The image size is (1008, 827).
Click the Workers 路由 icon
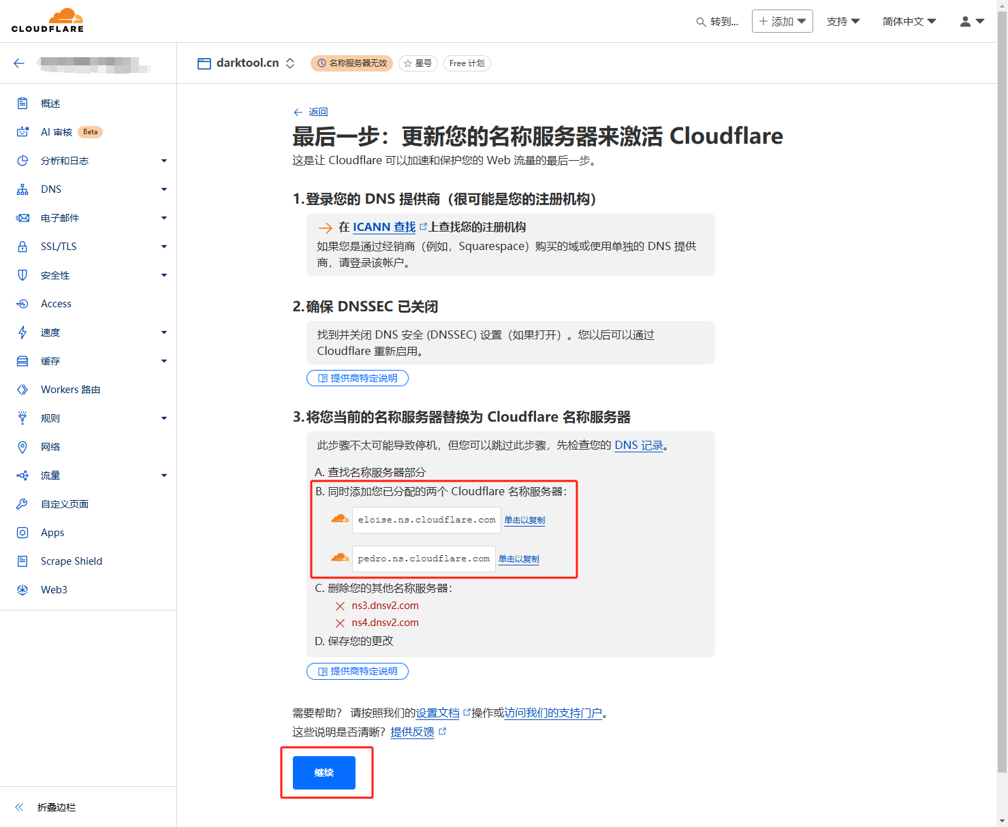[22, 390]
